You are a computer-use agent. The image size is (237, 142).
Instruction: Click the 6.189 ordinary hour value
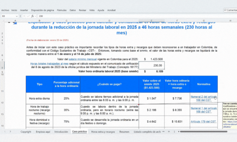151,71
